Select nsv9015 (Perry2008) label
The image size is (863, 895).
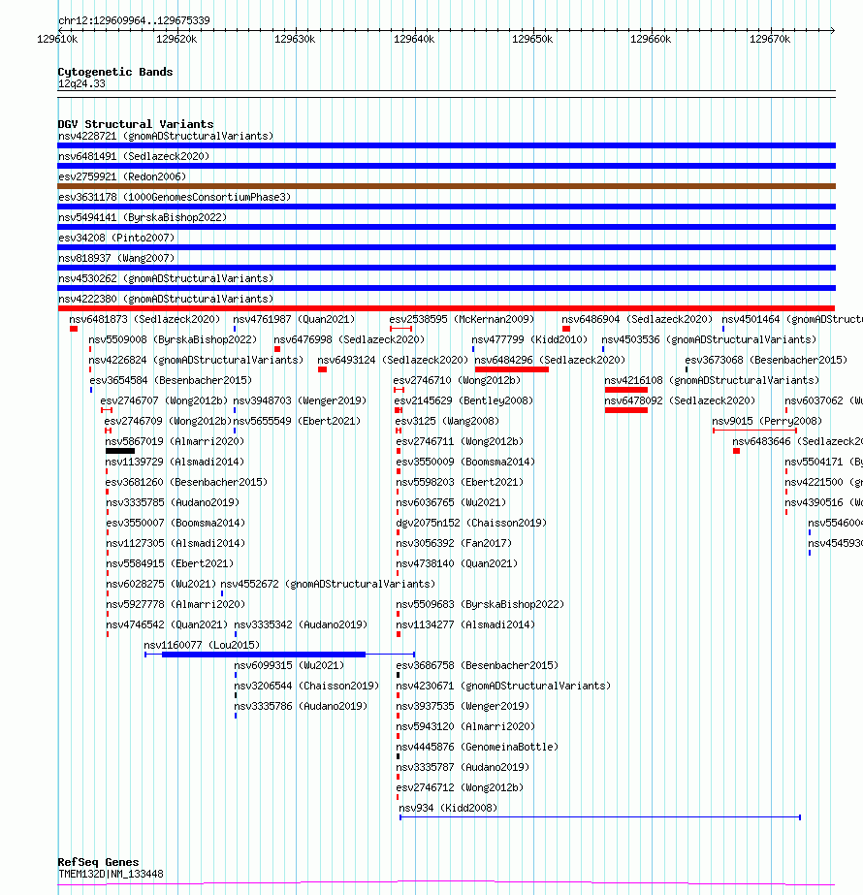[x=767, y=421]
